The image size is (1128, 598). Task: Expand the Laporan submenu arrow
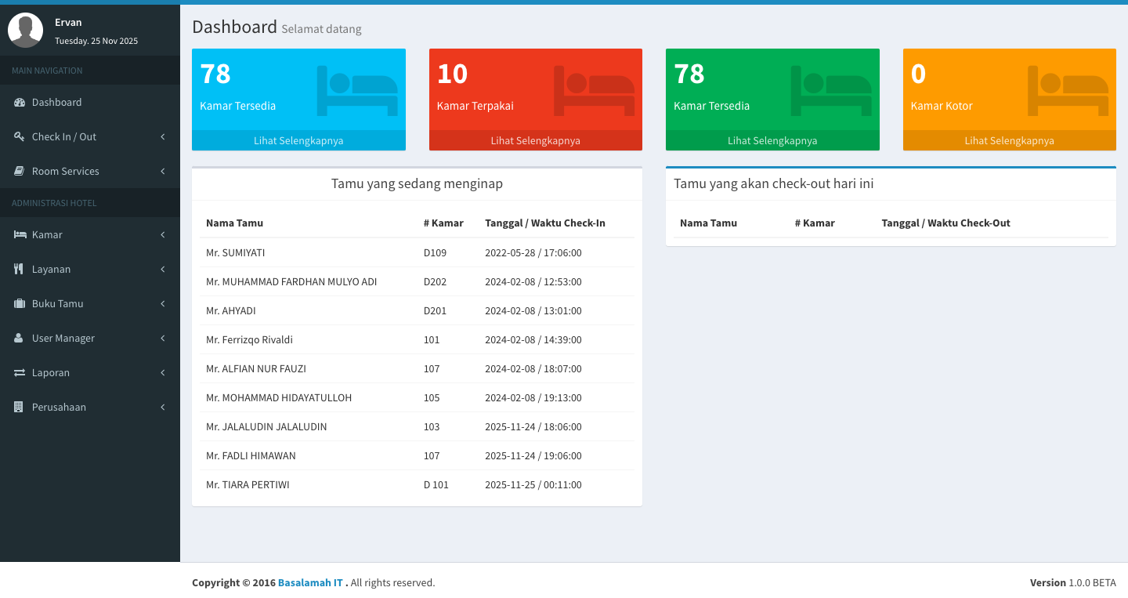click(163, 373)
